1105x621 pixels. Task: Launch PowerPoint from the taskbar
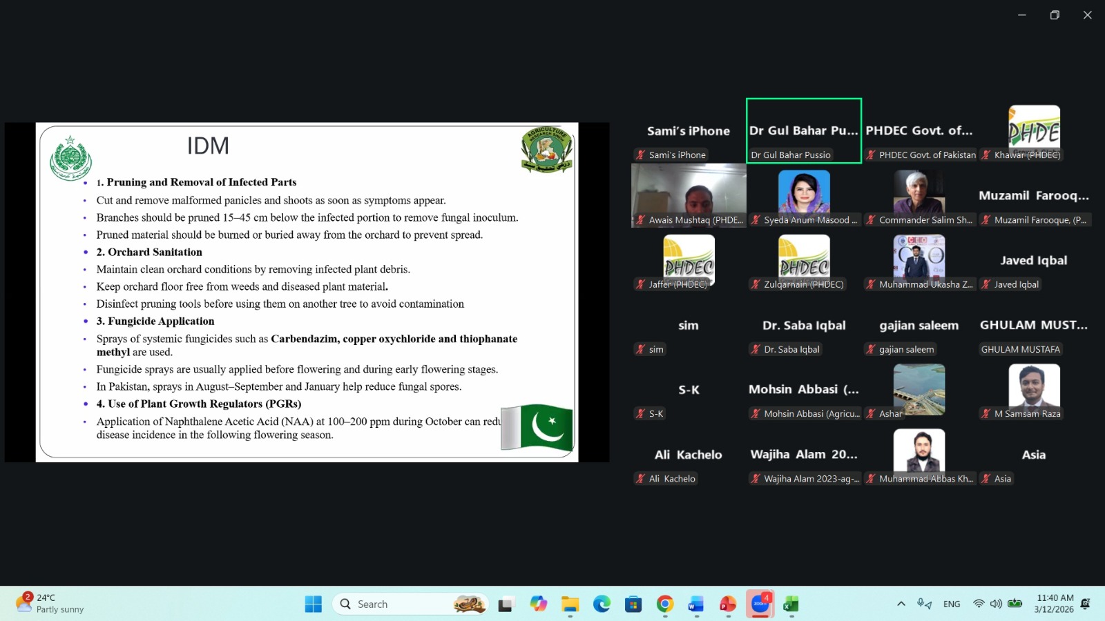pos(727,604)
